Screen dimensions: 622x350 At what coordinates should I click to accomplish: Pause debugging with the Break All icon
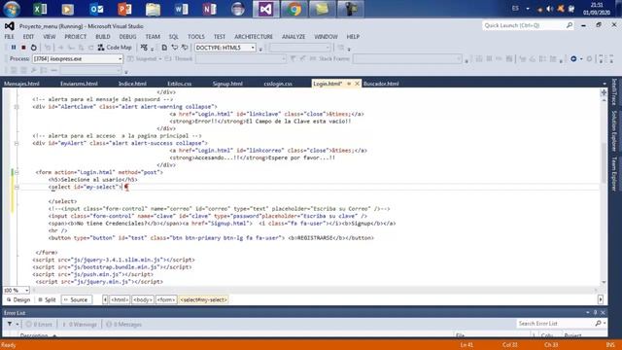coord(14,48)
